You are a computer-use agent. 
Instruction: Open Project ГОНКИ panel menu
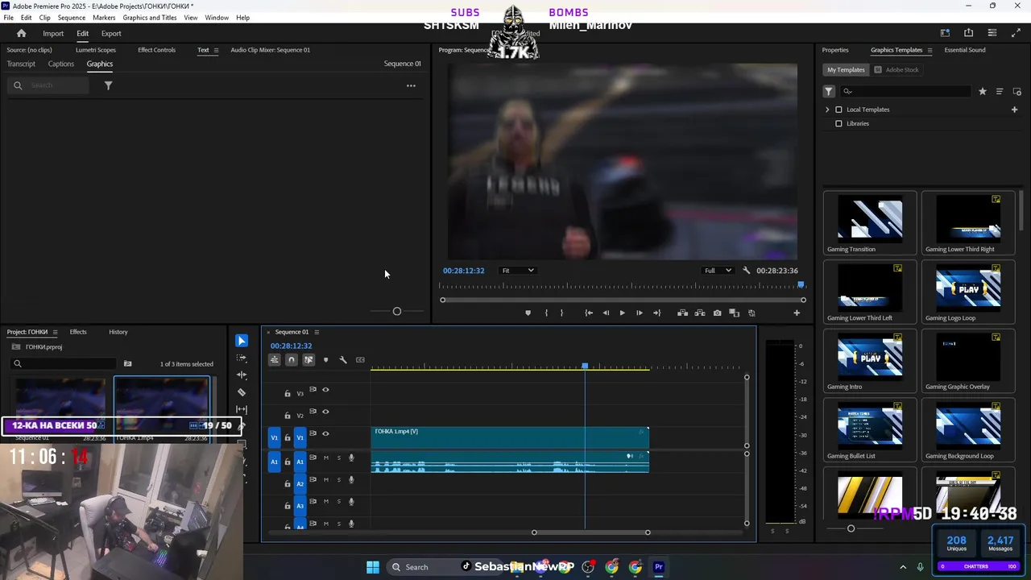(55, 332)
